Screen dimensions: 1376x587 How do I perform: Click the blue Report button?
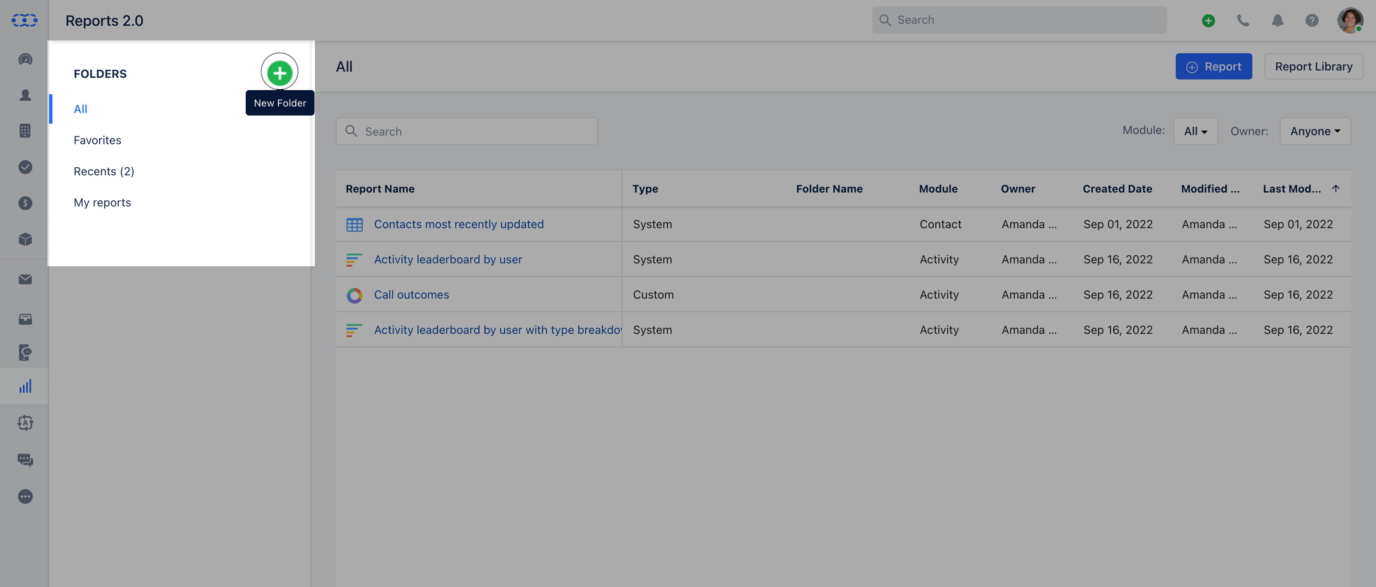coord(1213,67)
